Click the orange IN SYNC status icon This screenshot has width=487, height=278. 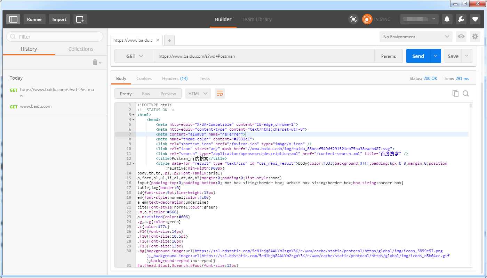[x=367, y=19]
